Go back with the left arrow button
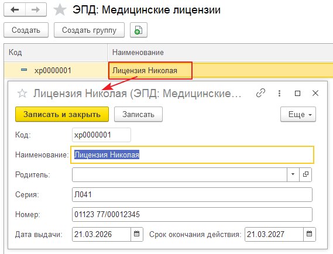Screen dimensions: 333x254 pos(15,10)
